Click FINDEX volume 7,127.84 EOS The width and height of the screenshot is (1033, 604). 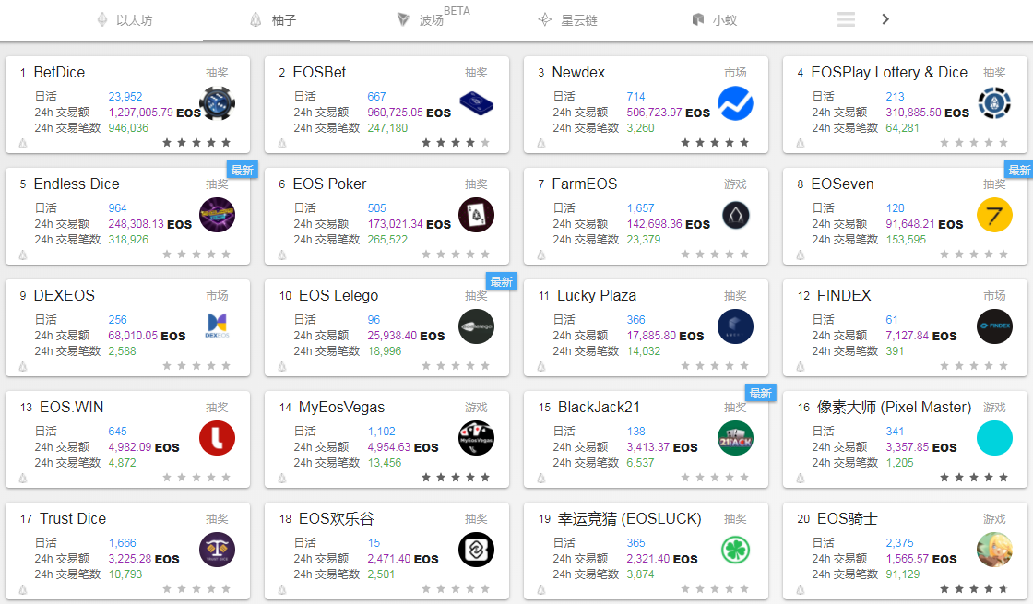(921, 336)
